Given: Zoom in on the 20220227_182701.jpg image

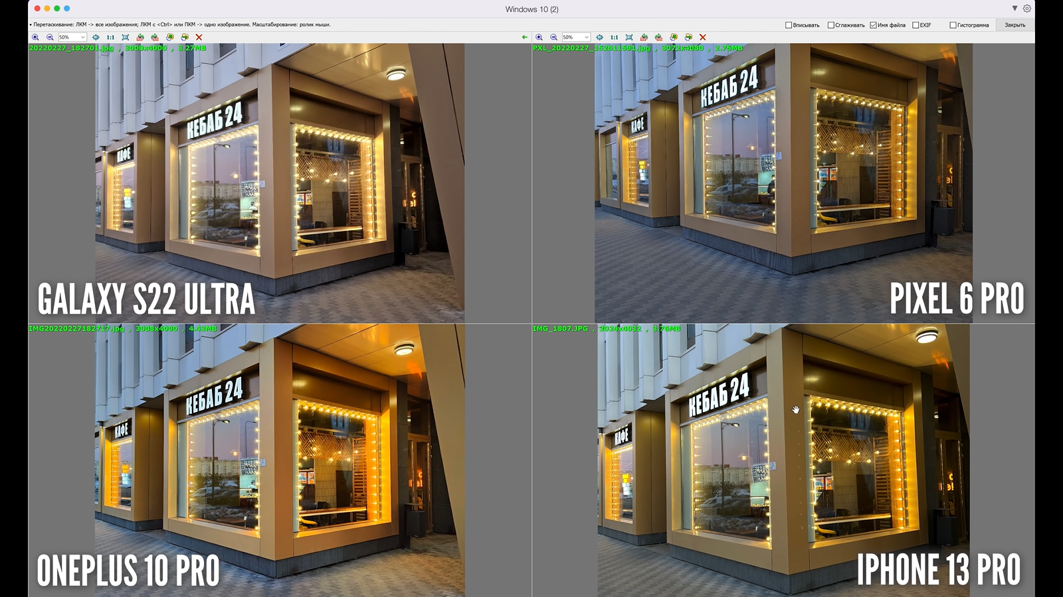Looking at the screenshot, I should (35, 37).
